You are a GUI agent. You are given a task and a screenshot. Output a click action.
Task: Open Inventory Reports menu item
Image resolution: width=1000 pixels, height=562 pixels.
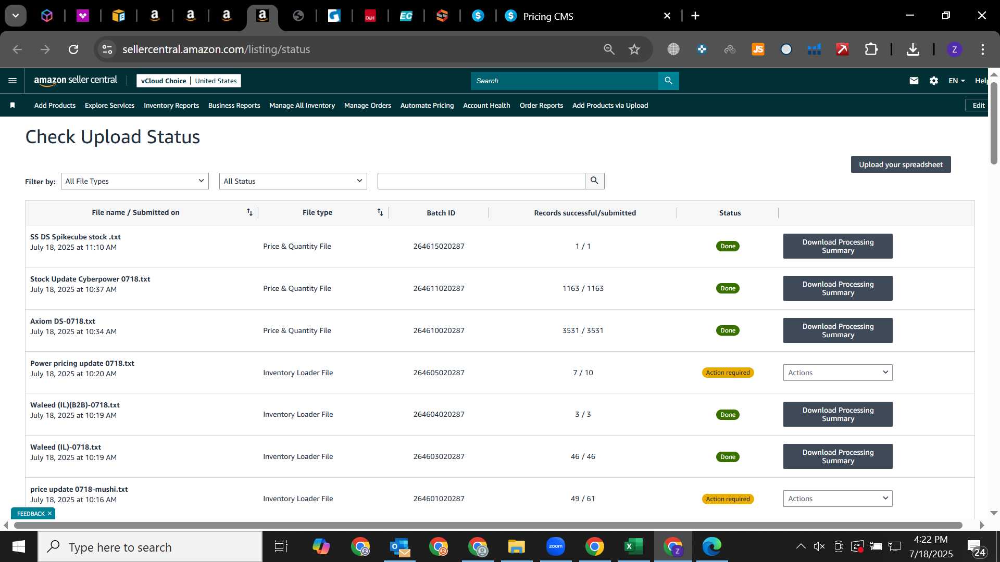click(x=171, y=105)
